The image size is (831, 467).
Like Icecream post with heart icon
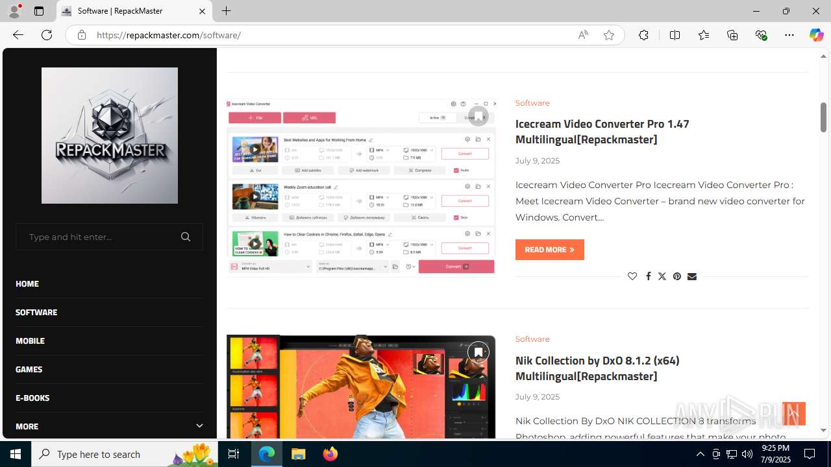coord(632,276)
